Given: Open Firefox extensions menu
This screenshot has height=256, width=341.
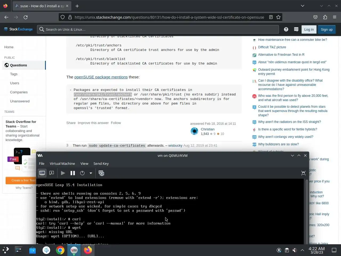Looking at the screenshot, I should [325, 17].
